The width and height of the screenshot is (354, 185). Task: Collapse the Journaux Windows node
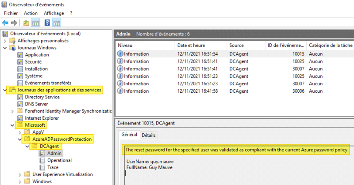pyautogui.click(x=5, y=48)
